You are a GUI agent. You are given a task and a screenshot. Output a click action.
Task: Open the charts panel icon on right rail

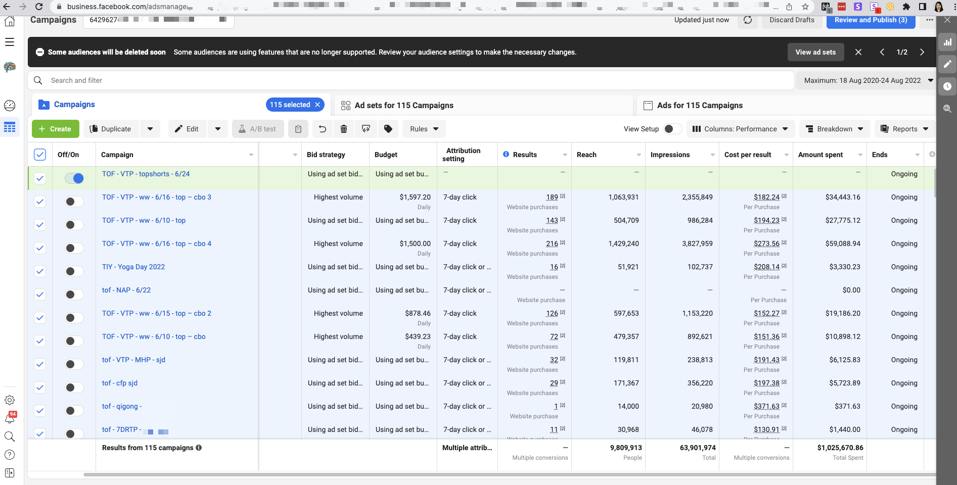point(947,42)
